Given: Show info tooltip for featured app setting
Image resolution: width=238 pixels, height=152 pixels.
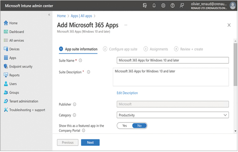Looking at the screenshot, I should pyautogui.click(x=84, y=130).
